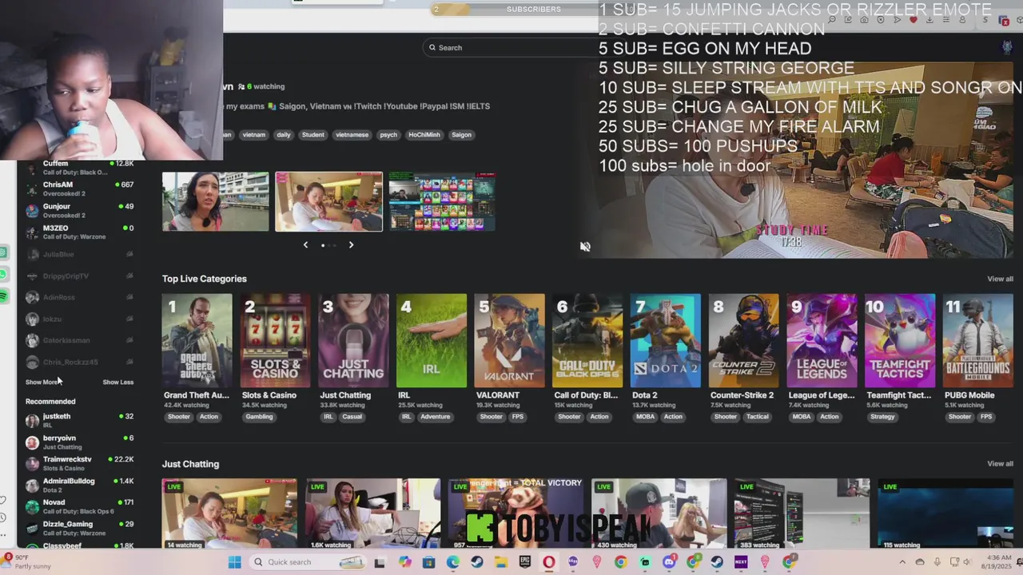Select the AdmiralBulldog channel avatar
Screen dimensions: 1023x575
(x=32, y=485)
